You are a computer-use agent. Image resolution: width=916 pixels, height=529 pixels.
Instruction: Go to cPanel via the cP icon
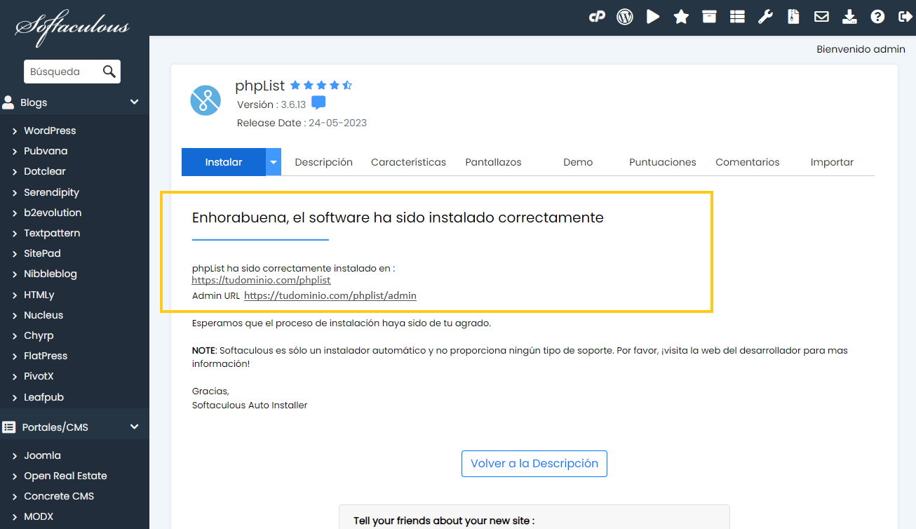597,17
